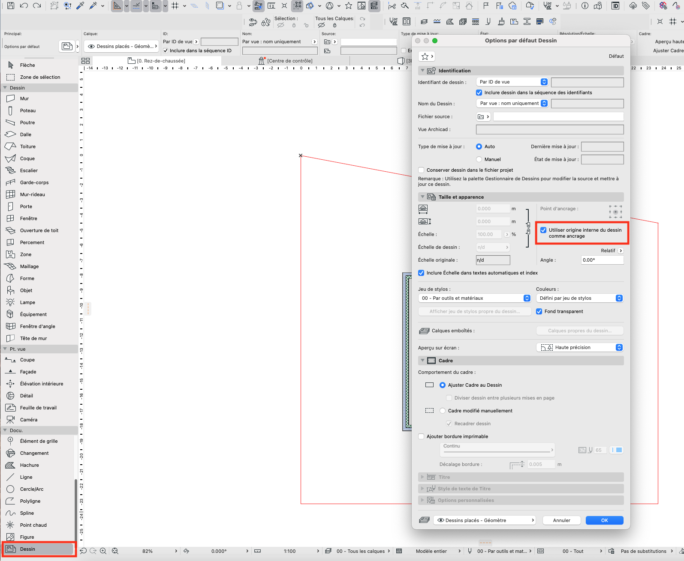
Task: Click the chain link proportional size toggle
Action: [x=528, y=228]
